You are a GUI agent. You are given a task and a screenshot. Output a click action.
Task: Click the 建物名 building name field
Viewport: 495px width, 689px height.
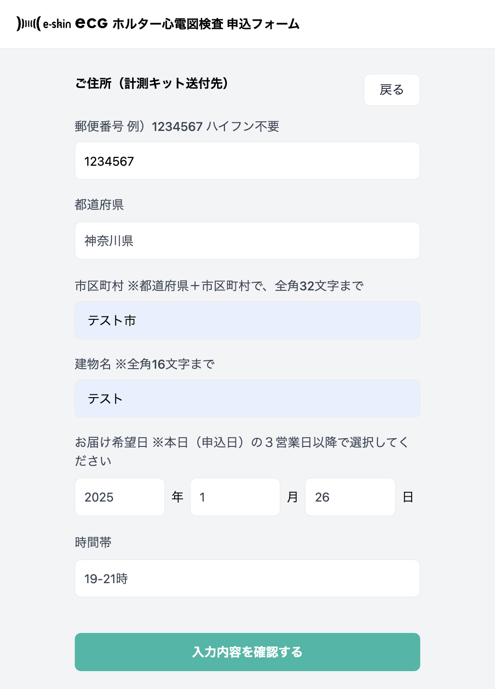pos(247,399)
